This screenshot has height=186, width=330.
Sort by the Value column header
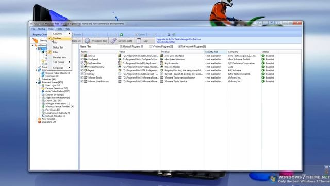click(139, 52)
